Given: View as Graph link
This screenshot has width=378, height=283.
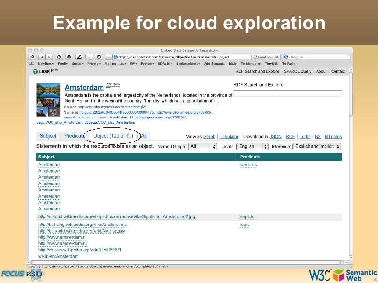Looking at the screenshot, I should tap(209, 137).
